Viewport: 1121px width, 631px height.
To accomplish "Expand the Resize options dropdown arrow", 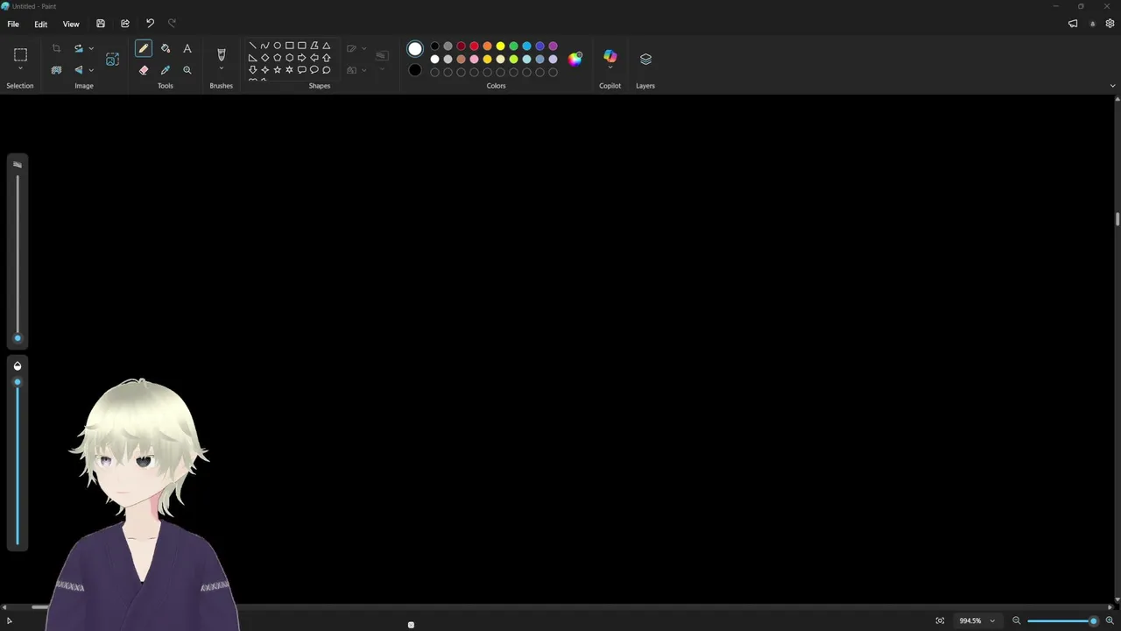I will click(91, 48).
